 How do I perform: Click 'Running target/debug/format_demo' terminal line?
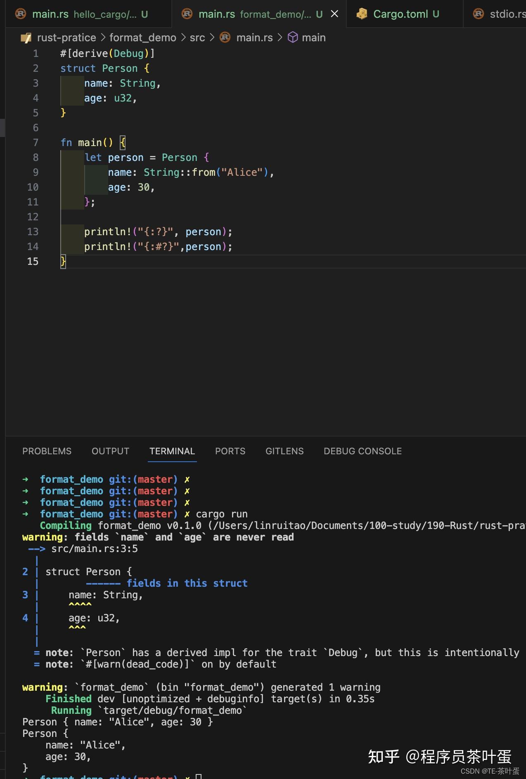[149, 711]
